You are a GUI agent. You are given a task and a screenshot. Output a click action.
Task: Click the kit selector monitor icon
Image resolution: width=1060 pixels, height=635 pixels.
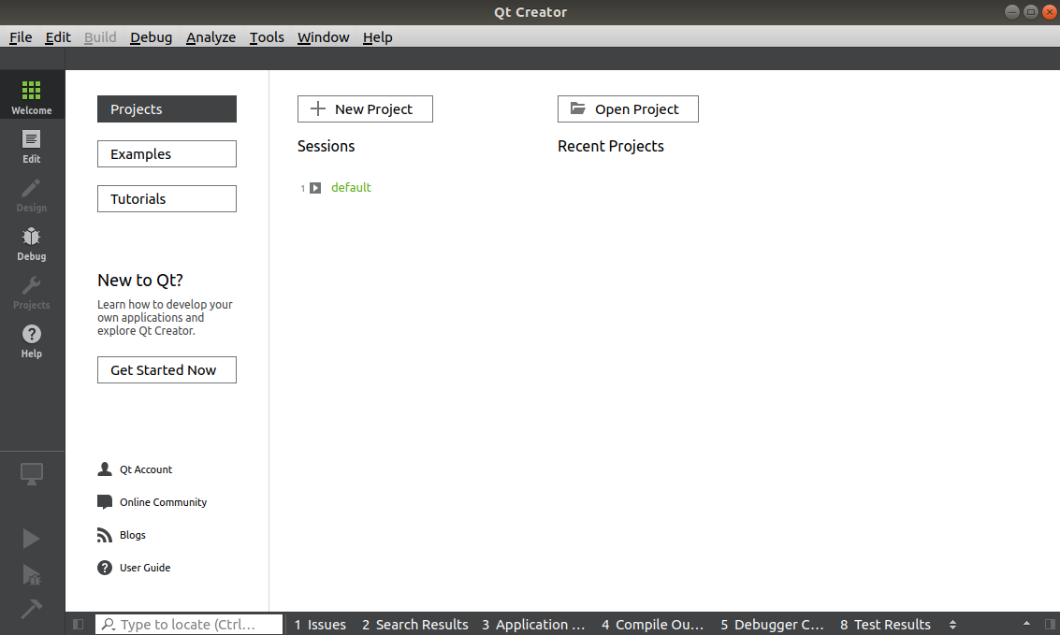click(x=32, y=473)
